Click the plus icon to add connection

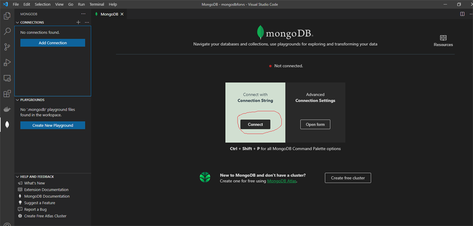pyautogui.click(x=79, y=22)
